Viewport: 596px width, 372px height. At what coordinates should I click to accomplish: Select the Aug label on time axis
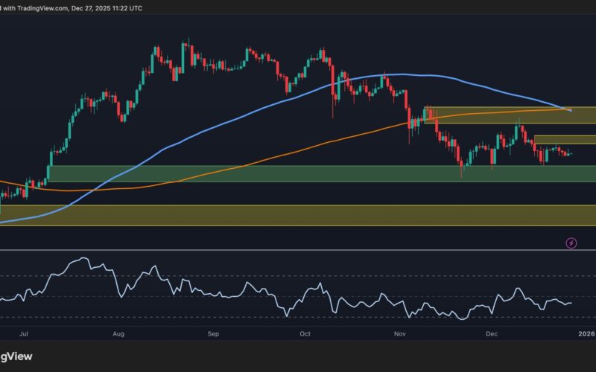[x=118, y=335]
